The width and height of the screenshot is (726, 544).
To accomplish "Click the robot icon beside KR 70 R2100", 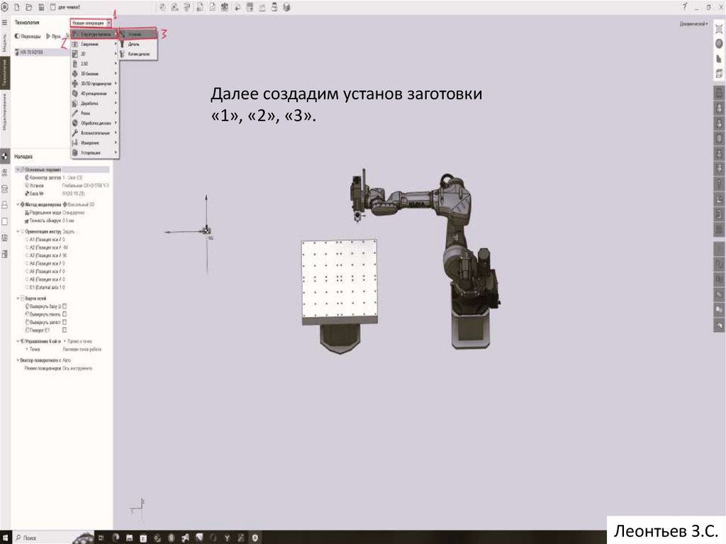I will (x=18, y=52).
